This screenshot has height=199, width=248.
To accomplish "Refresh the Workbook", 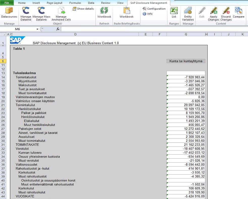I will (x=104, y=13).
